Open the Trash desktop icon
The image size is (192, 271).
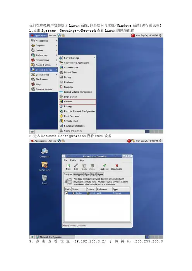[45, 180]
